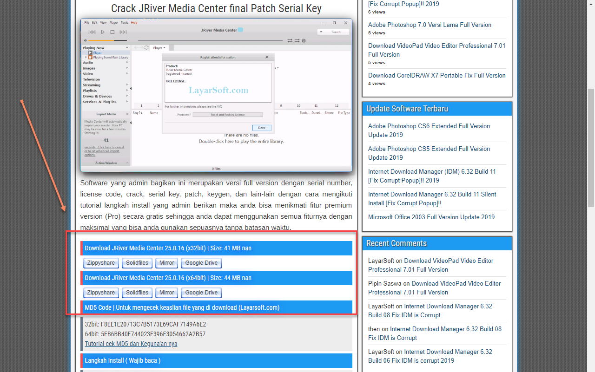Click Zippyshare button for x32bit download
595x372 pixels.
(101, 263)
